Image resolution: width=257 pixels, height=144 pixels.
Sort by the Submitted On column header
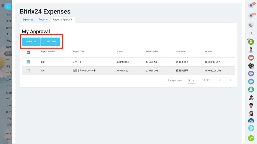click(x=152, y=51)
